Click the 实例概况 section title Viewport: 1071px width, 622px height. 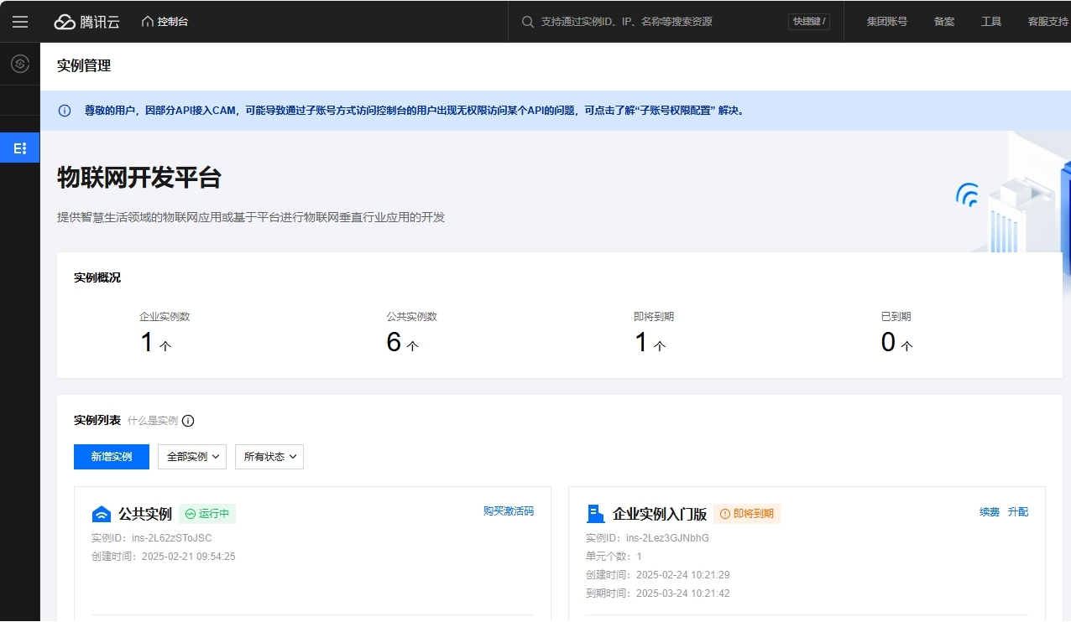tap(97, 277)
